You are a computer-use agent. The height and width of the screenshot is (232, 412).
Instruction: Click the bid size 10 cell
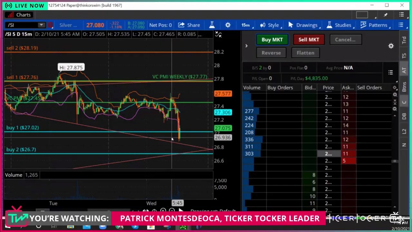tap(310, 196)
